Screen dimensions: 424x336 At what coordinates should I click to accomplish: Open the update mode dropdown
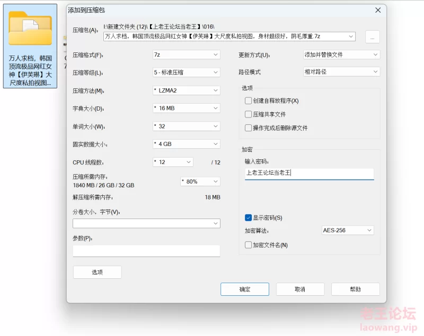click(341, 55)
